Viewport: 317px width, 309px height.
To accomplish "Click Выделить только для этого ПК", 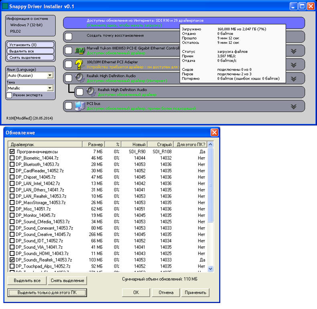I will [47, 293].
